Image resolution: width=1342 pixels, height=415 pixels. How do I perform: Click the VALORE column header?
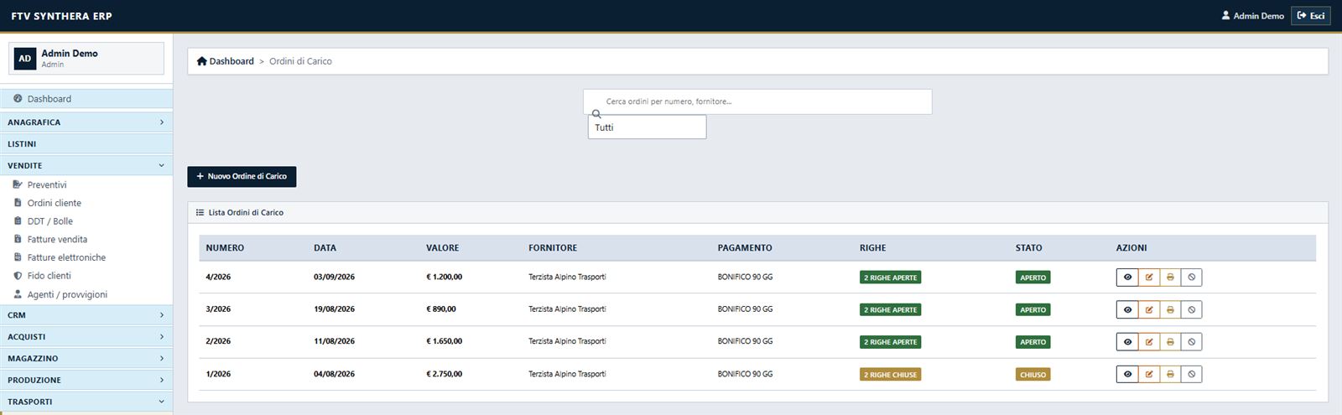coord(442,248)
